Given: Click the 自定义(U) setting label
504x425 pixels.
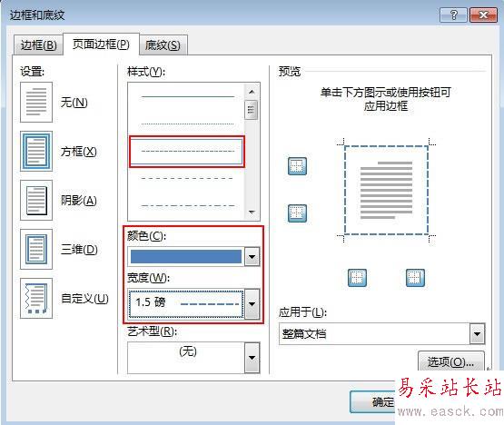Looking at the screenshot, I should [x=84, y=299].
